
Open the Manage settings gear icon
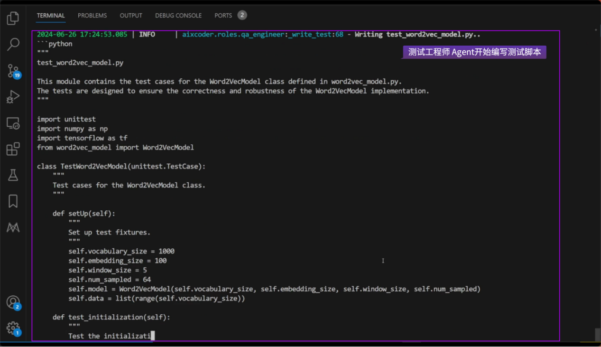point(13,328)
